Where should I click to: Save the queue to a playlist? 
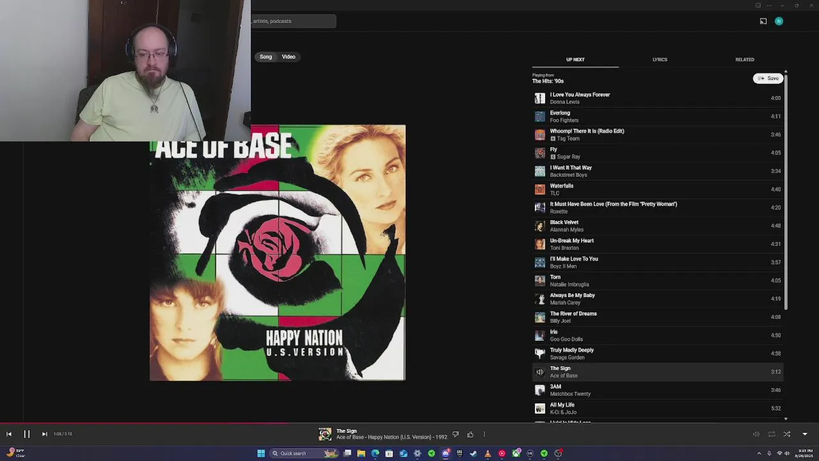[x=768, y=78]
